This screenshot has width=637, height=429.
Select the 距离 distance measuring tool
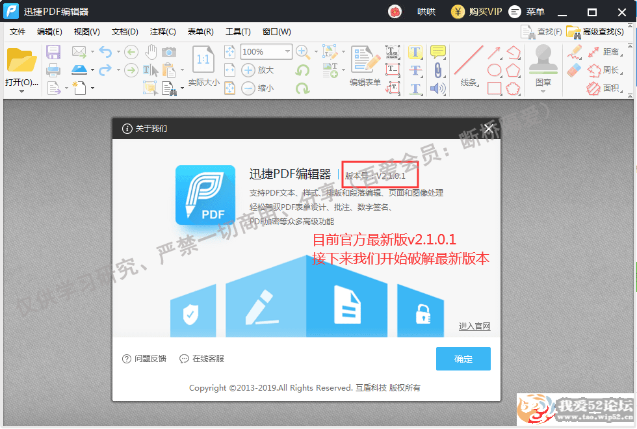(604, 52)
